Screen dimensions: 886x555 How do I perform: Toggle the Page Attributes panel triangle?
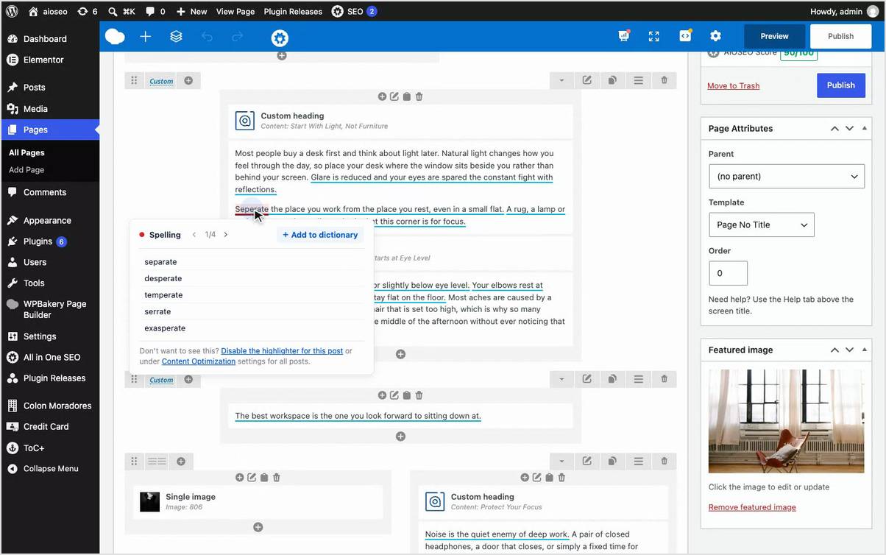pyautogui.click(x=865, y=128)
